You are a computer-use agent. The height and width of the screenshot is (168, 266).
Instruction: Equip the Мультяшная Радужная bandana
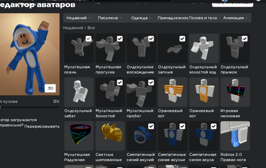click(79, 136)
